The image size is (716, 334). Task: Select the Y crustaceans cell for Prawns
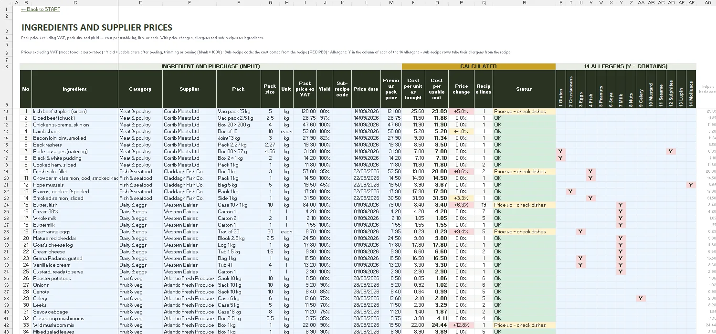[571, 191]
